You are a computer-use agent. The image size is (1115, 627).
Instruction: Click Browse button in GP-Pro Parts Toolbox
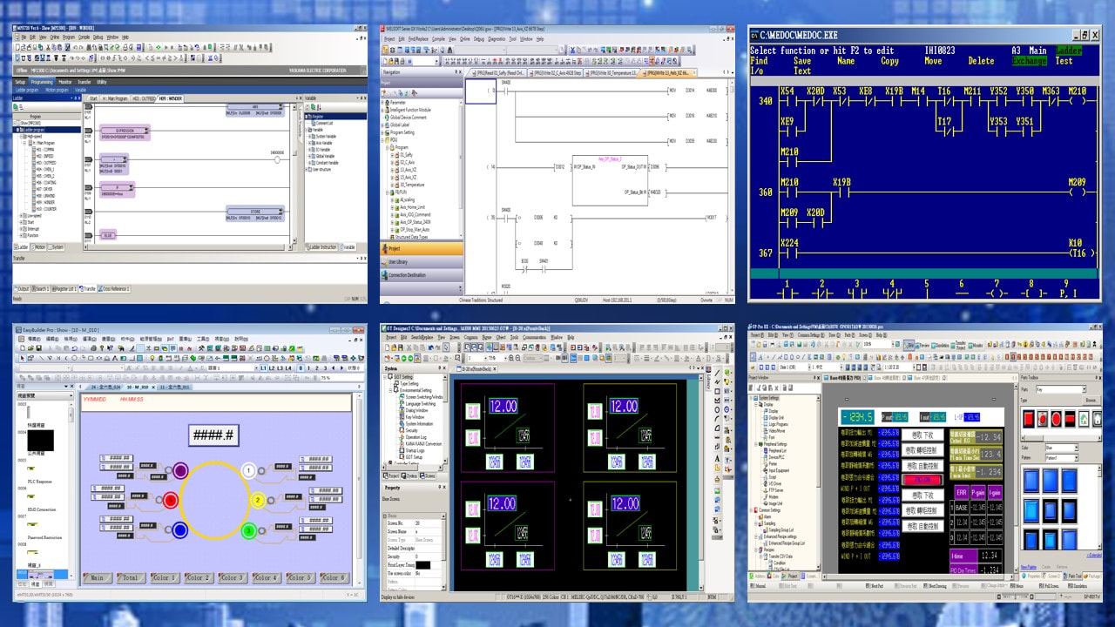pos(1091,400)
